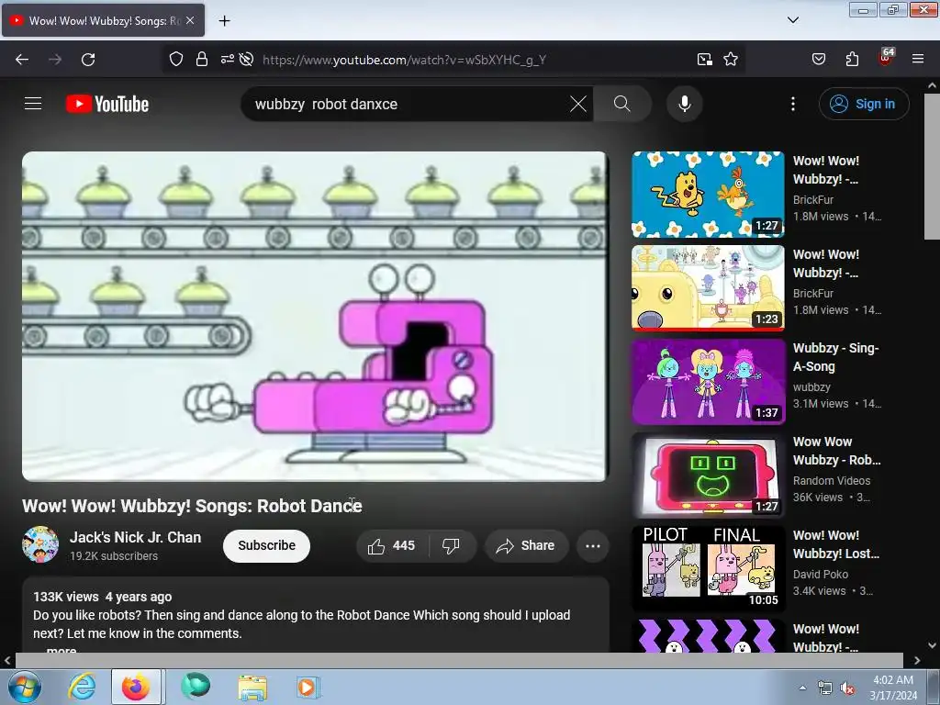Open the 1:27 BrickFur flower video thumbnail
This screenshot has height=705, width=940.
[x=708, y=194]
